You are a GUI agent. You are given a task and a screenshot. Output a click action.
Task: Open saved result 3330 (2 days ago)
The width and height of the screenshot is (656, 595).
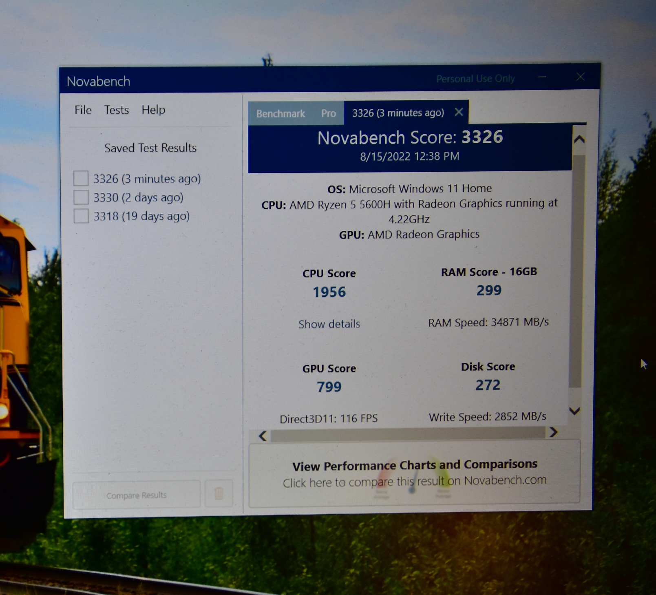(138, 197)
